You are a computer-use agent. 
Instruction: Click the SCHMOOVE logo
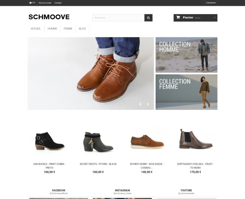[x=49, y=17]
